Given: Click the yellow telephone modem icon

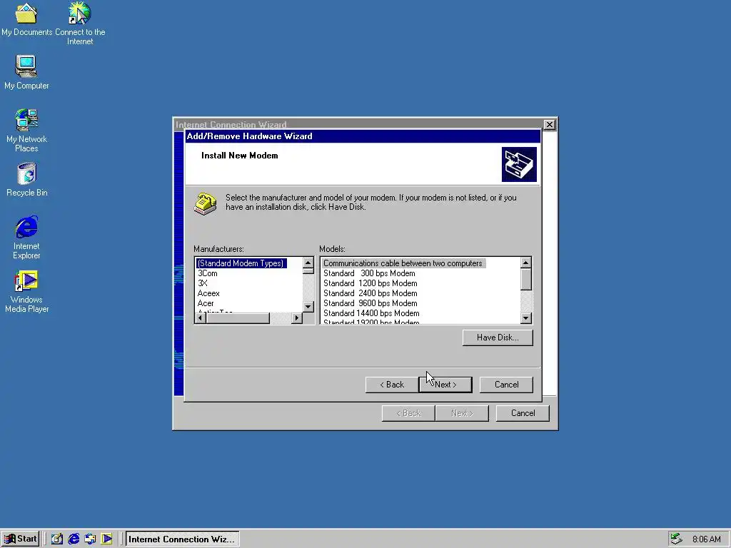Looking at the screenshot, I should [206, 204].
